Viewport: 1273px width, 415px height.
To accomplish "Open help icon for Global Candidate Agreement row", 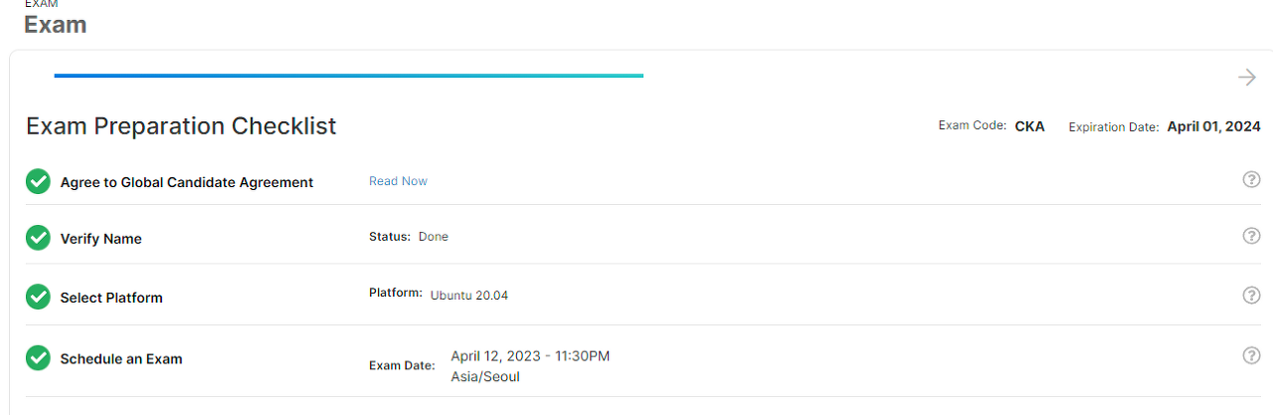I will 1252,179.
